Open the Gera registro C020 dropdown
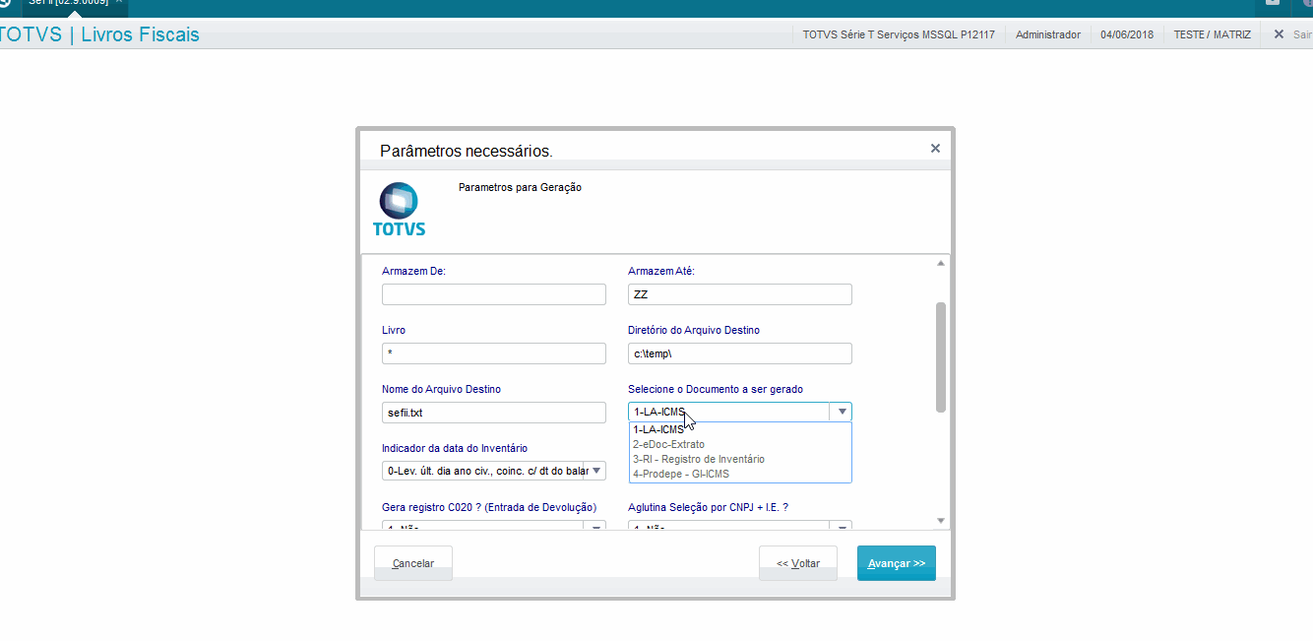 tap(594, 527)
